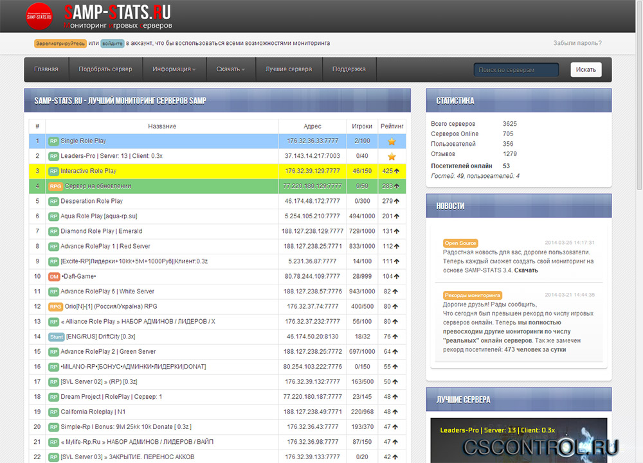
Task: Click the RP tag on Leaders-Pro row
Action: pyautogui.click(x=54, y=157)
